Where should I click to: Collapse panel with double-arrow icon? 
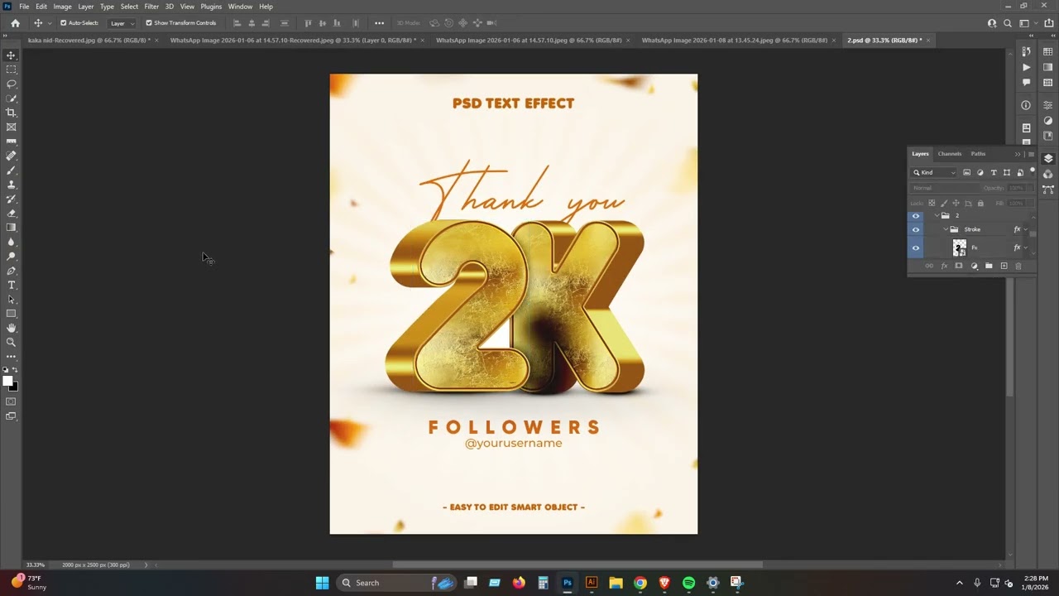(x=1018, y=154)
